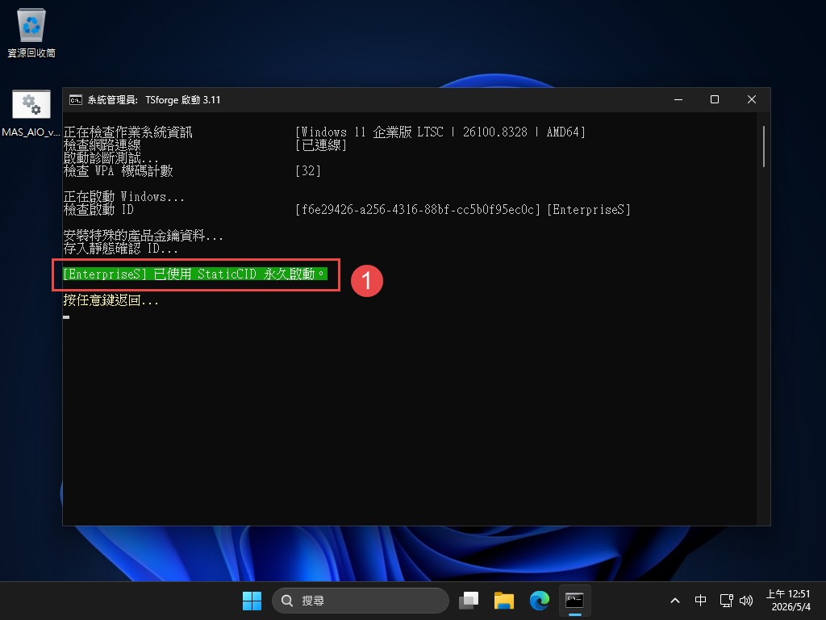Click the '系統管理員: TSforge 啟動 3.11' window title
Image resolution: width=826 pixels, height=620 pixels.
click(x=154, y=99)
